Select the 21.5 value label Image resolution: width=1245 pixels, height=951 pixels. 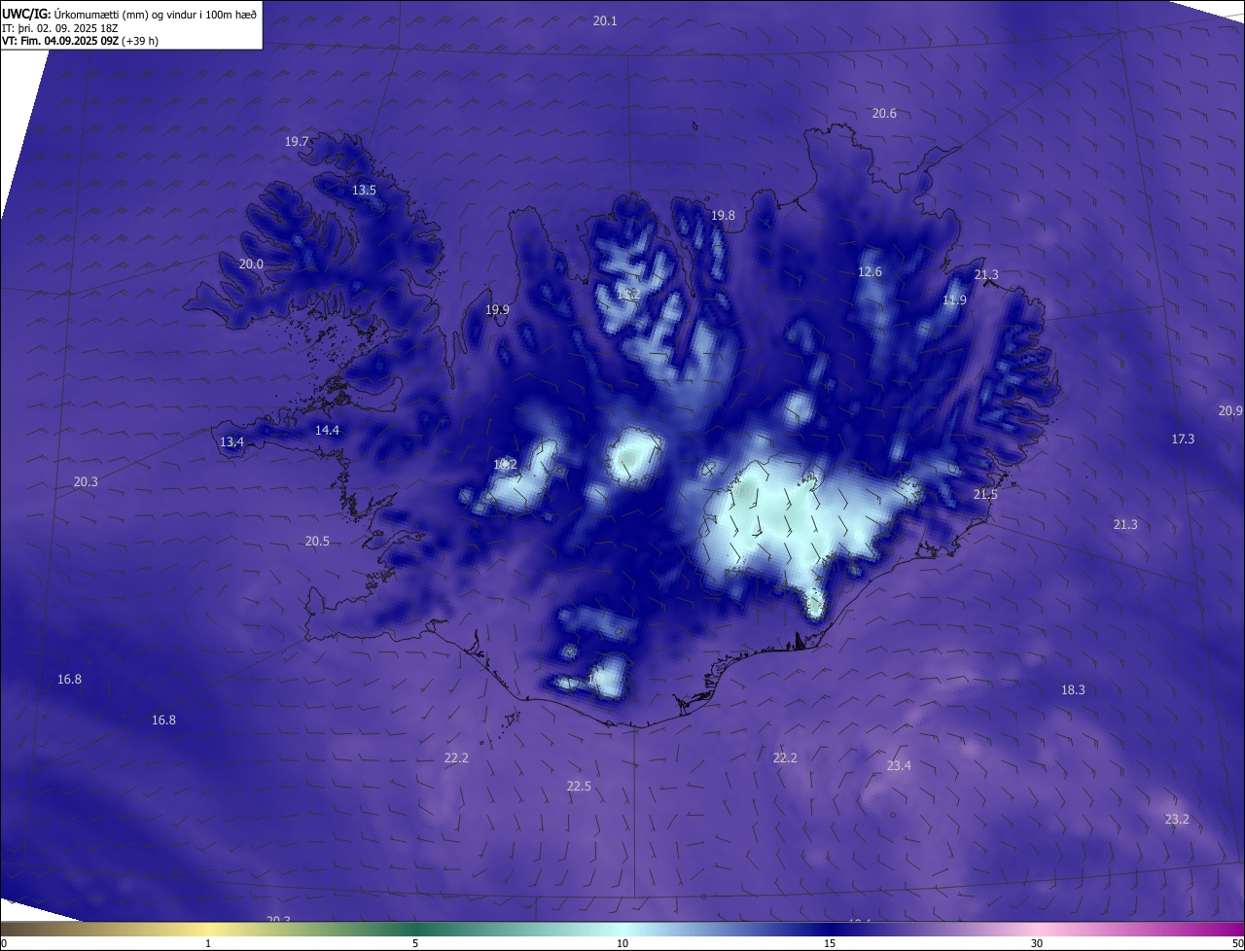(x=985, y=495)
